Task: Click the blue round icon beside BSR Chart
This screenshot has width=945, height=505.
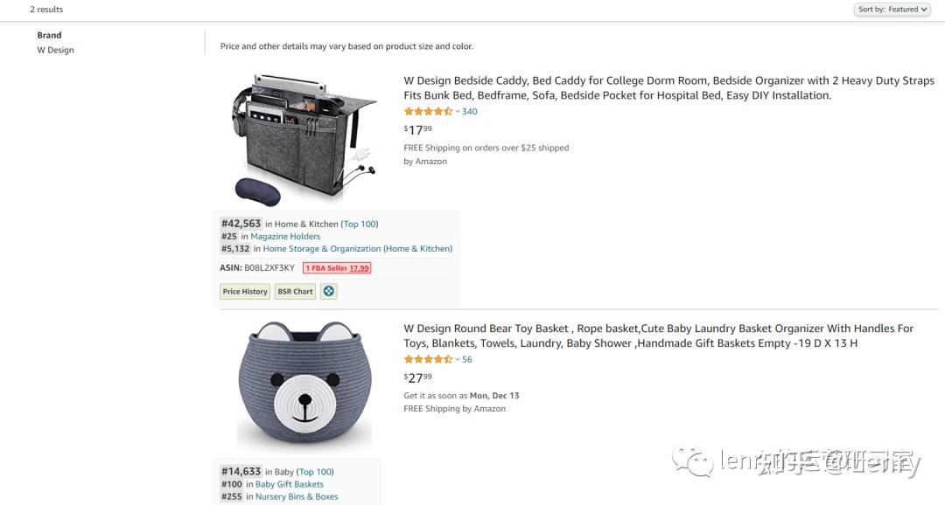Action: (x=329, y=291)
